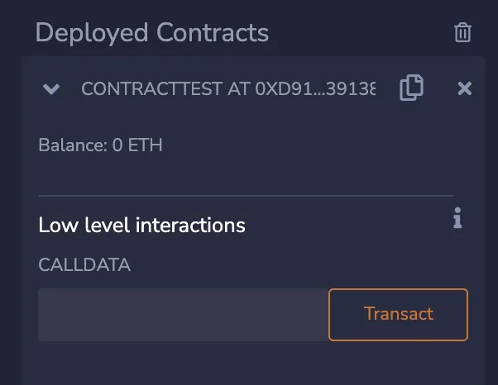Screen dimensions: 498x385
Task: Click the Deployed Contracts heading
Action: click(151, 33)
